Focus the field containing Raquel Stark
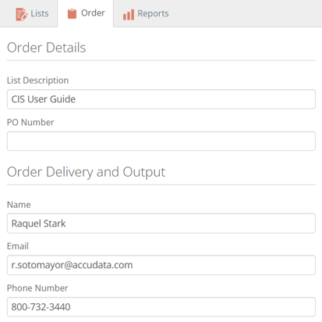This screenshot has width=322, height=322. (x=161, y=224)
